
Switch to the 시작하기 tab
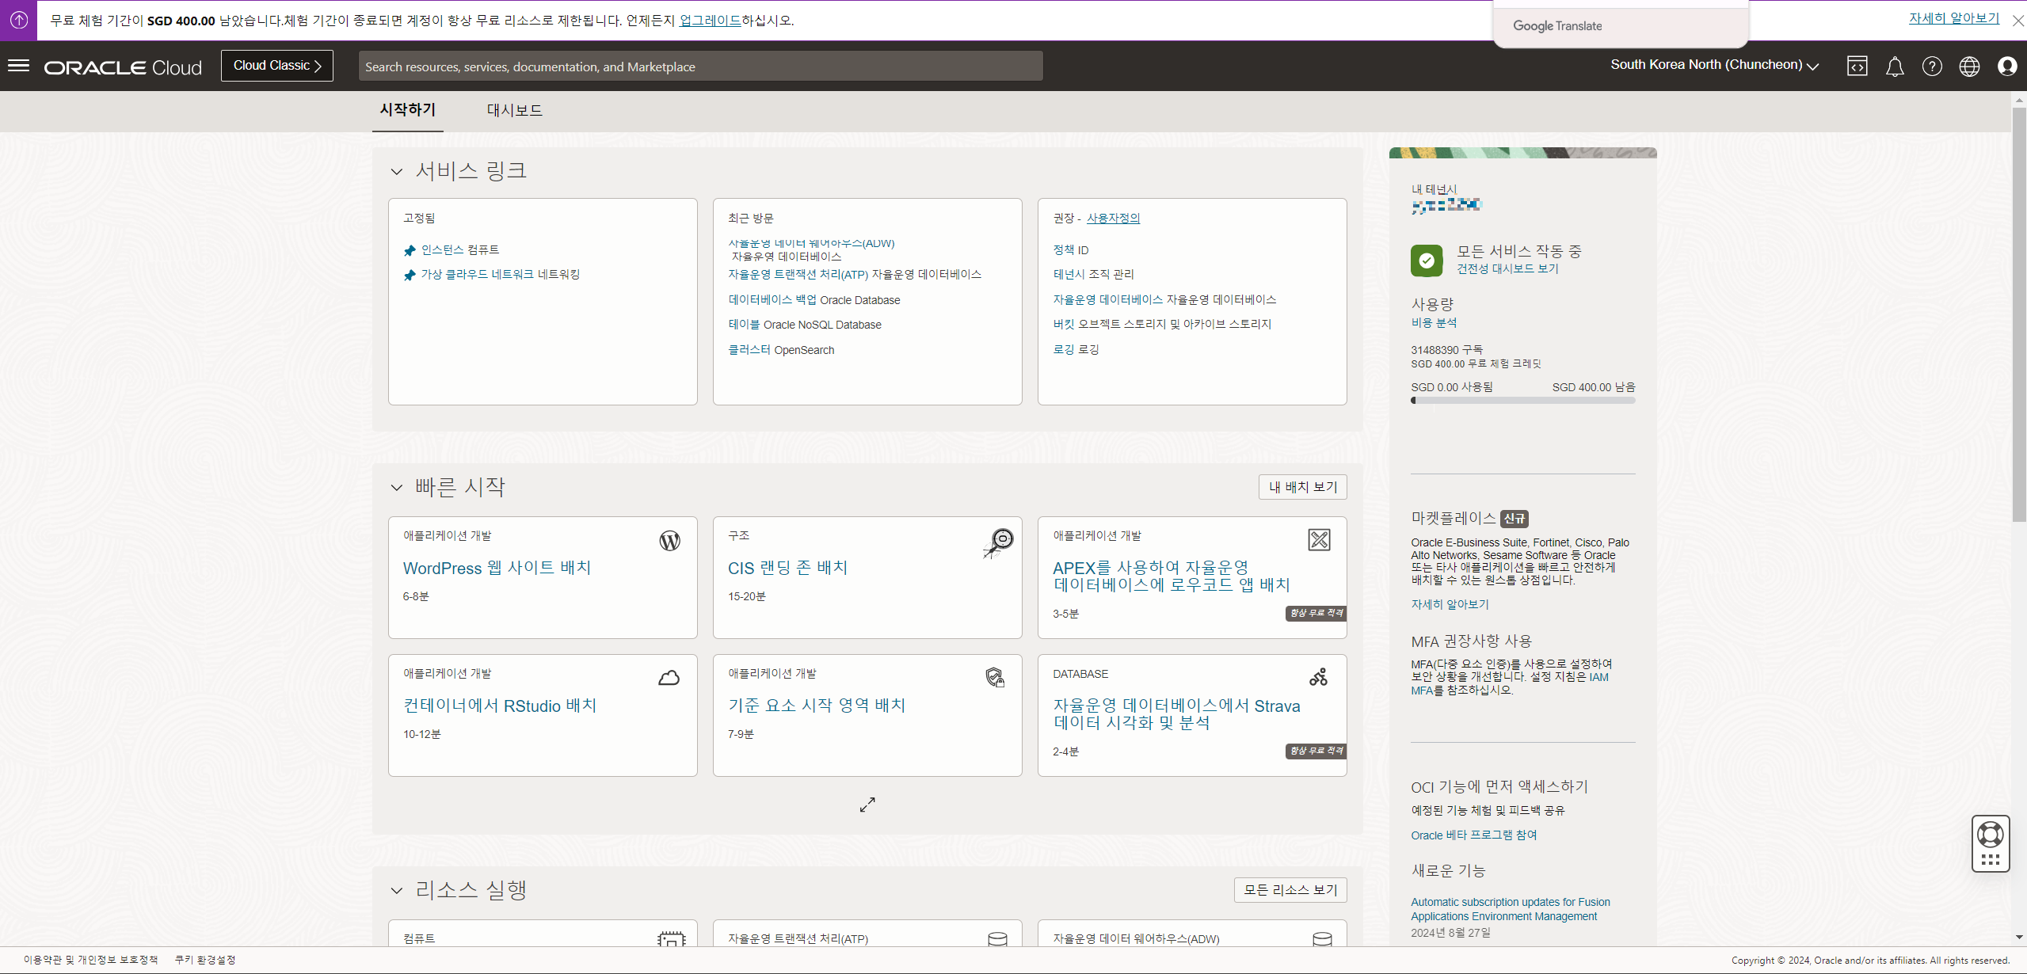pyautogui.click(x=408, y=109)
